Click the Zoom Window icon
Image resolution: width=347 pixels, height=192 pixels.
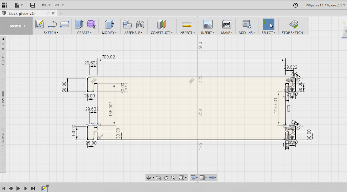point(181,178)
